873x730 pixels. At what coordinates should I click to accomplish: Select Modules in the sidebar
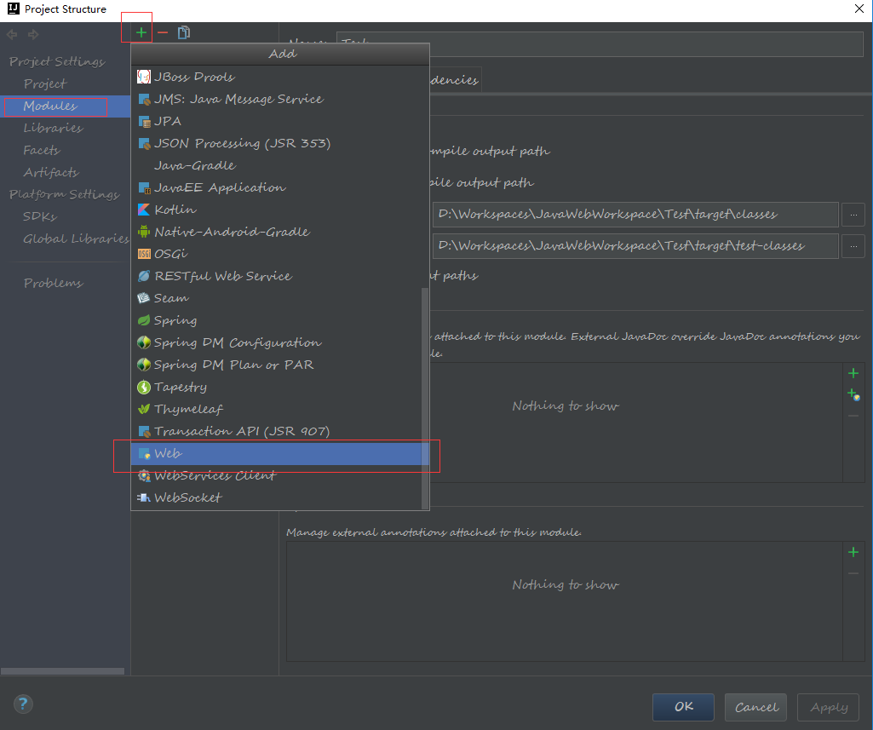pyautogui.click(x=65, y=106)
